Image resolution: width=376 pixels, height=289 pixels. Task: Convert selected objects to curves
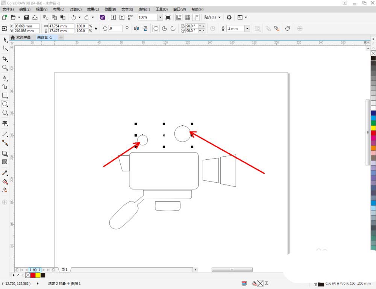288,29
